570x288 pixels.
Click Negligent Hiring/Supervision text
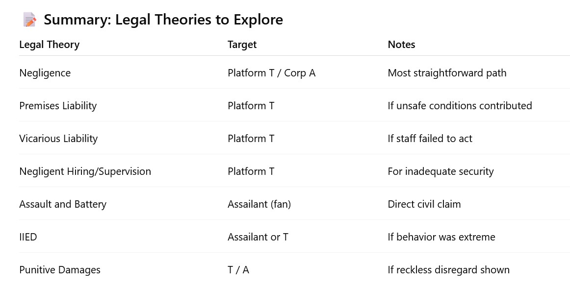coord(85,171)
